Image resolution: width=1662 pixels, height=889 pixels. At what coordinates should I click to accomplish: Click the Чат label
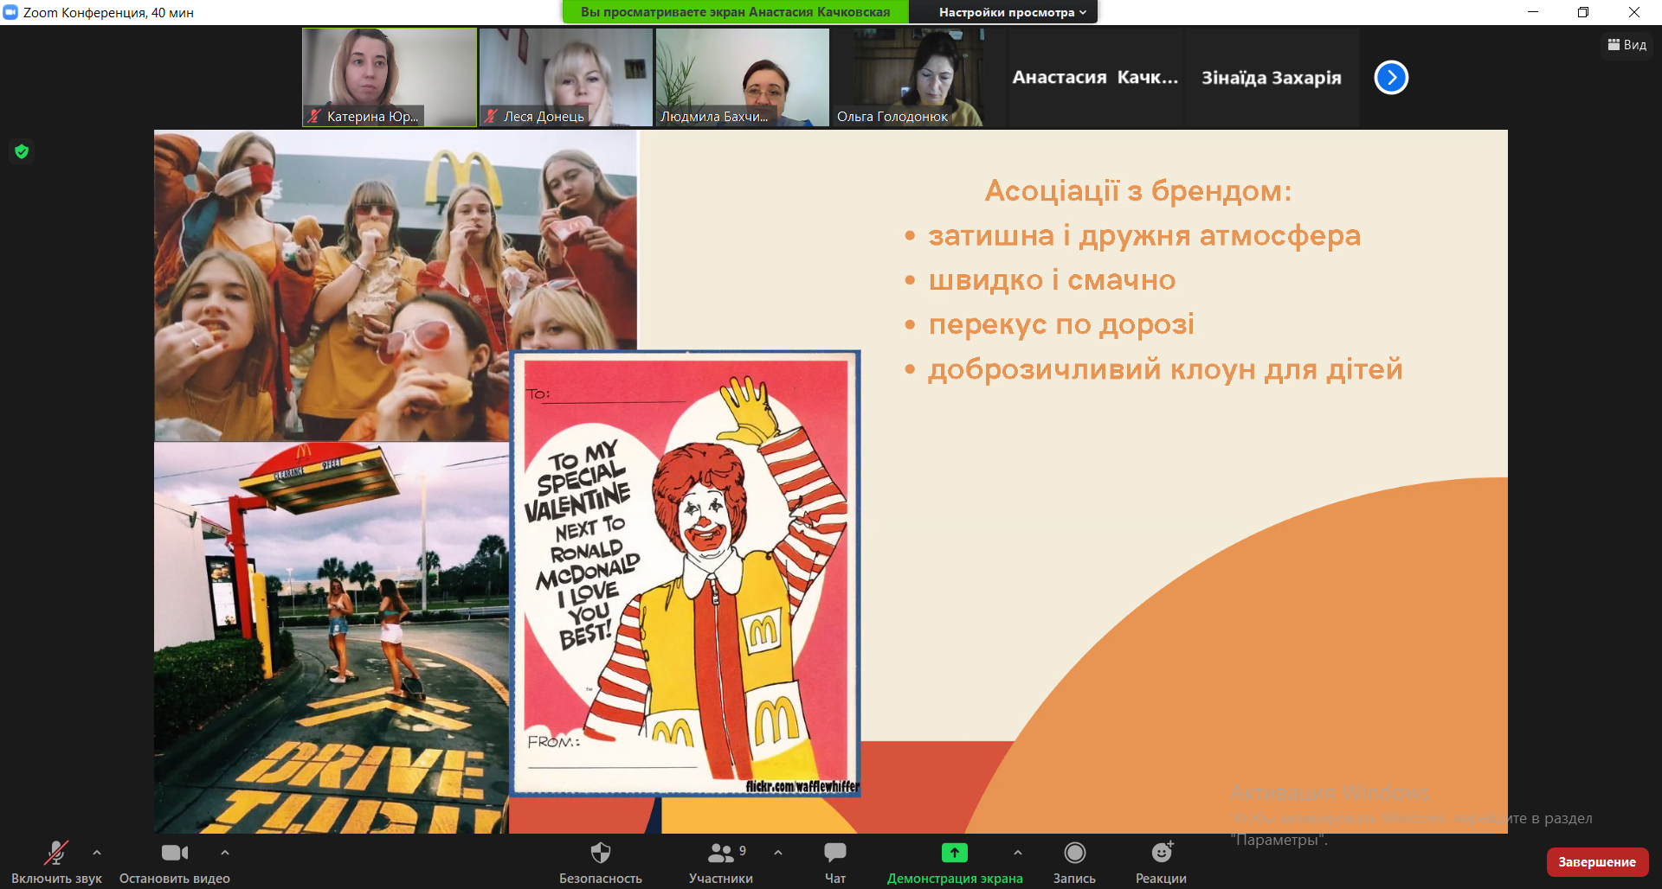tap(835, 878)
